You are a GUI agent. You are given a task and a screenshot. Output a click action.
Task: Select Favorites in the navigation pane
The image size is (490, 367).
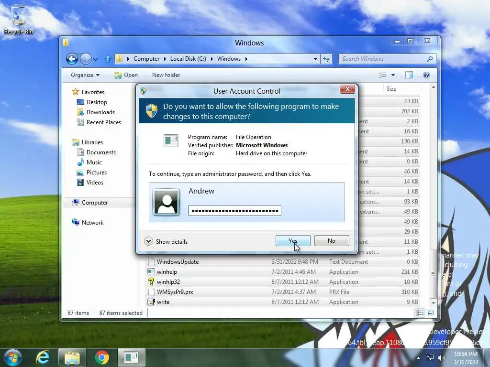pyautogui.click(x=88, y=92)
